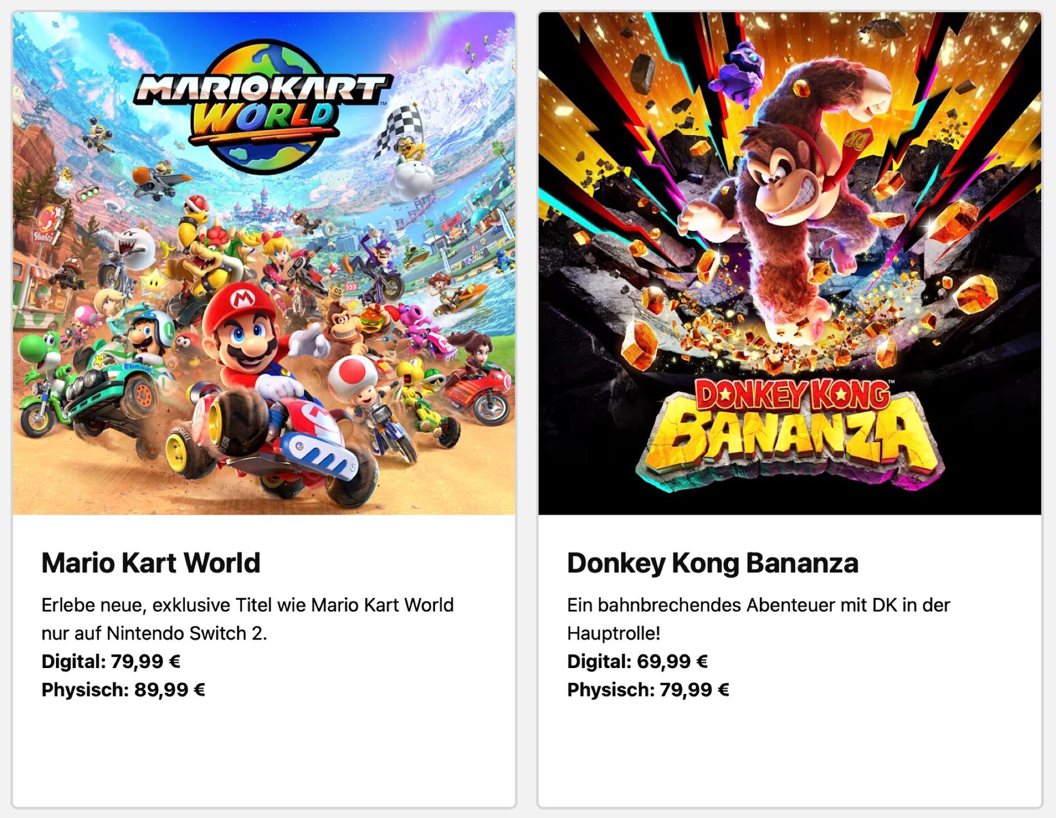Screen dimensions: 1056x818
Task: Click the Digital 79,99 € price for Mario Kart
Action: coord(111,661)
